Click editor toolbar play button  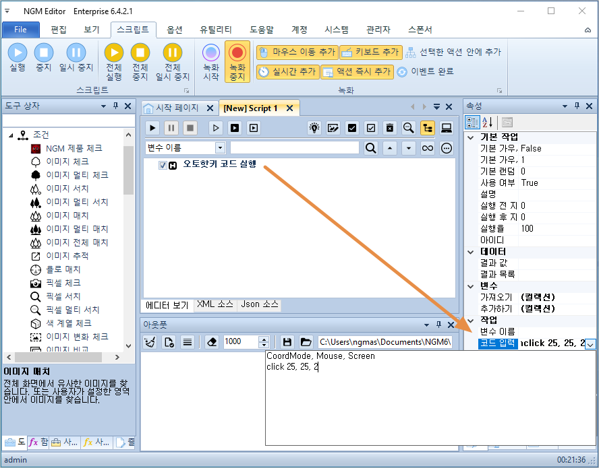coord(152,128)
